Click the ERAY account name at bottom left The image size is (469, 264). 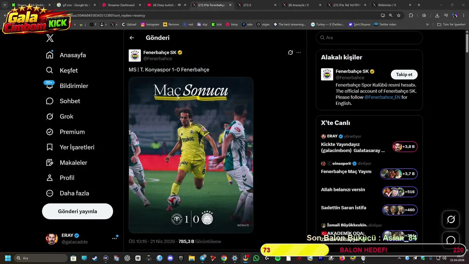[x=67, y=235]
